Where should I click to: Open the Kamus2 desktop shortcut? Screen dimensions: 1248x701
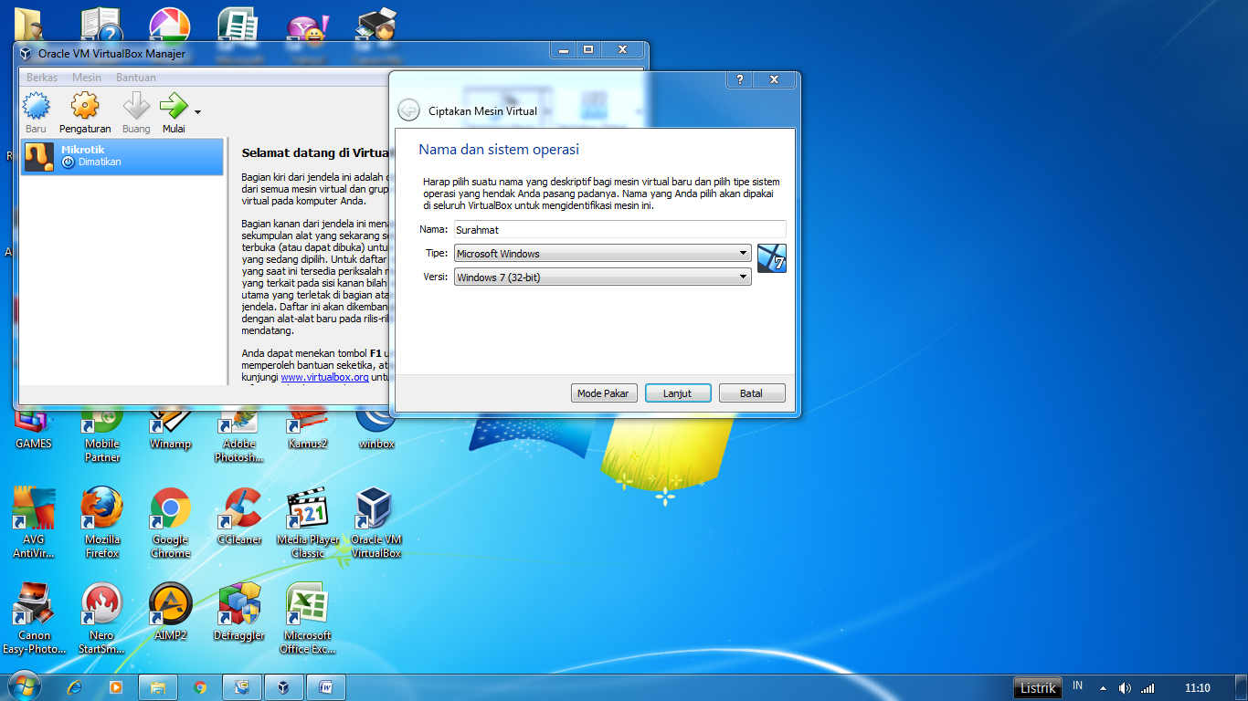pyautogui.click(x=307, y=426)
